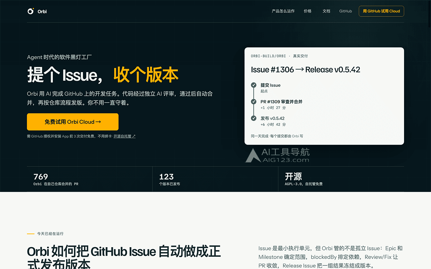The width and height of the screenshot is (431, 269).
Task: Click the check icon beside 提交 Issue
Action: point(254,85)
